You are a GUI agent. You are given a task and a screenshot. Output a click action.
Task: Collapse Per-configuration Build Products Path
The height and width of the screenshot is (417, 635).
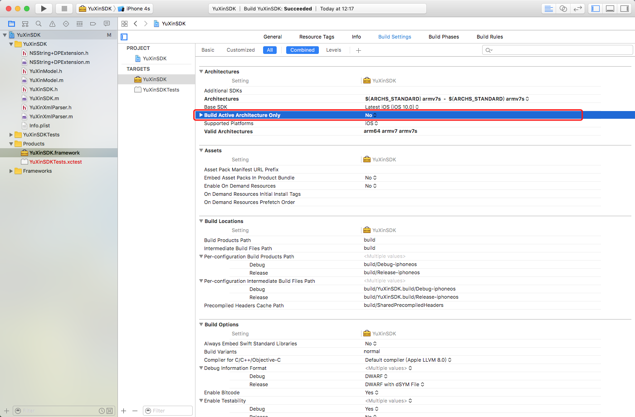click(201, 257)
